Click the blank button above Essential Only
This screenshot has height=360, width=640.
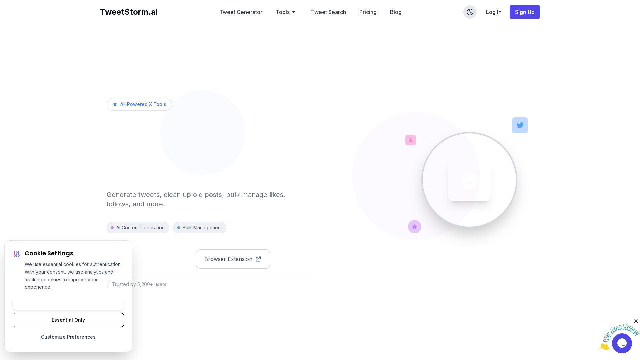tap(68, 303)
